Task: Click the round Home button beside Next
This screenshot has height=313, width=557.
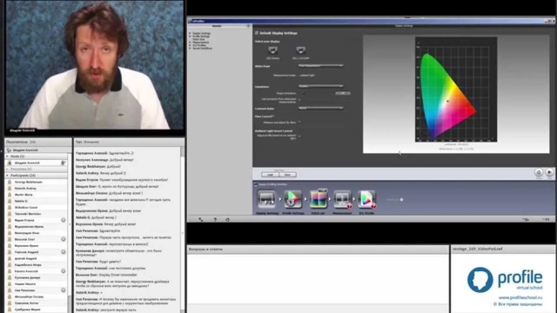Action: click(539, 172)
